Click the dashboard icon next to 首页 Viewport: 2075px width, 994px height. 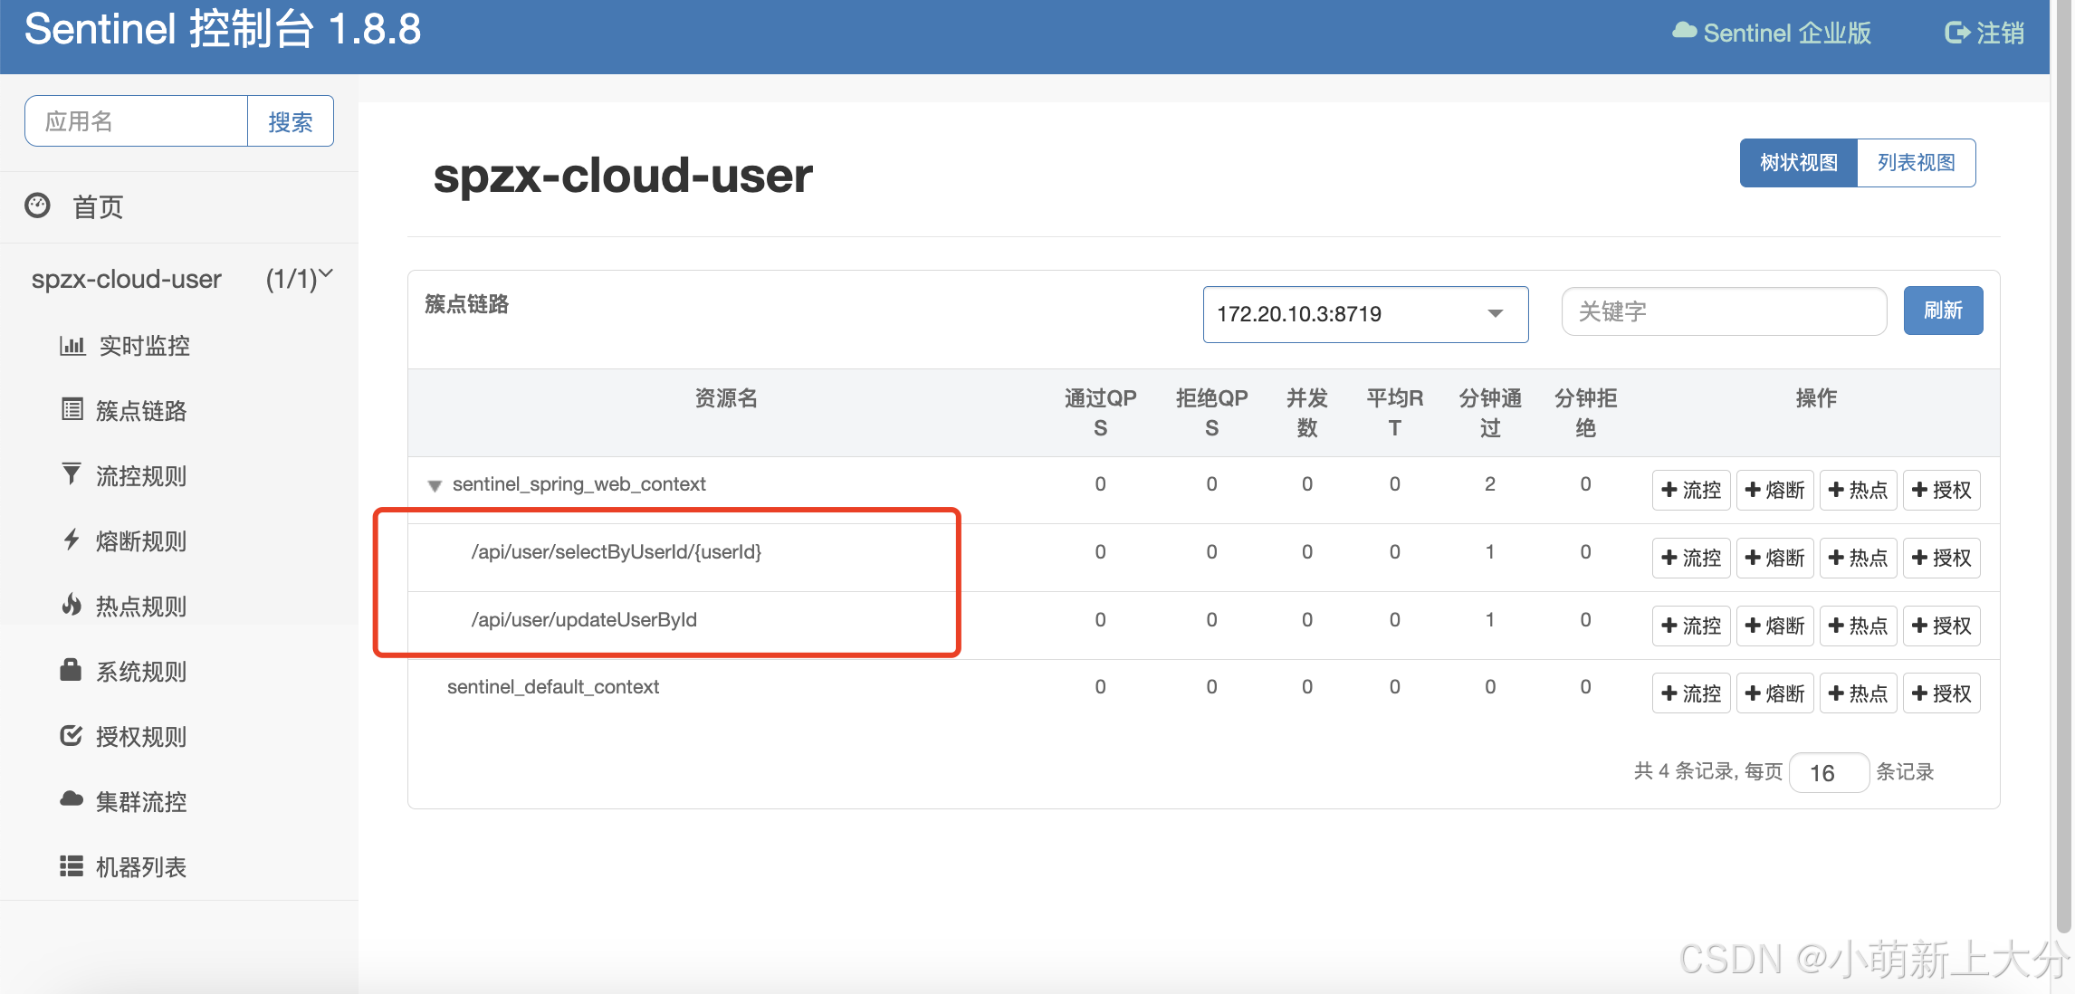[x=37, y=205]
